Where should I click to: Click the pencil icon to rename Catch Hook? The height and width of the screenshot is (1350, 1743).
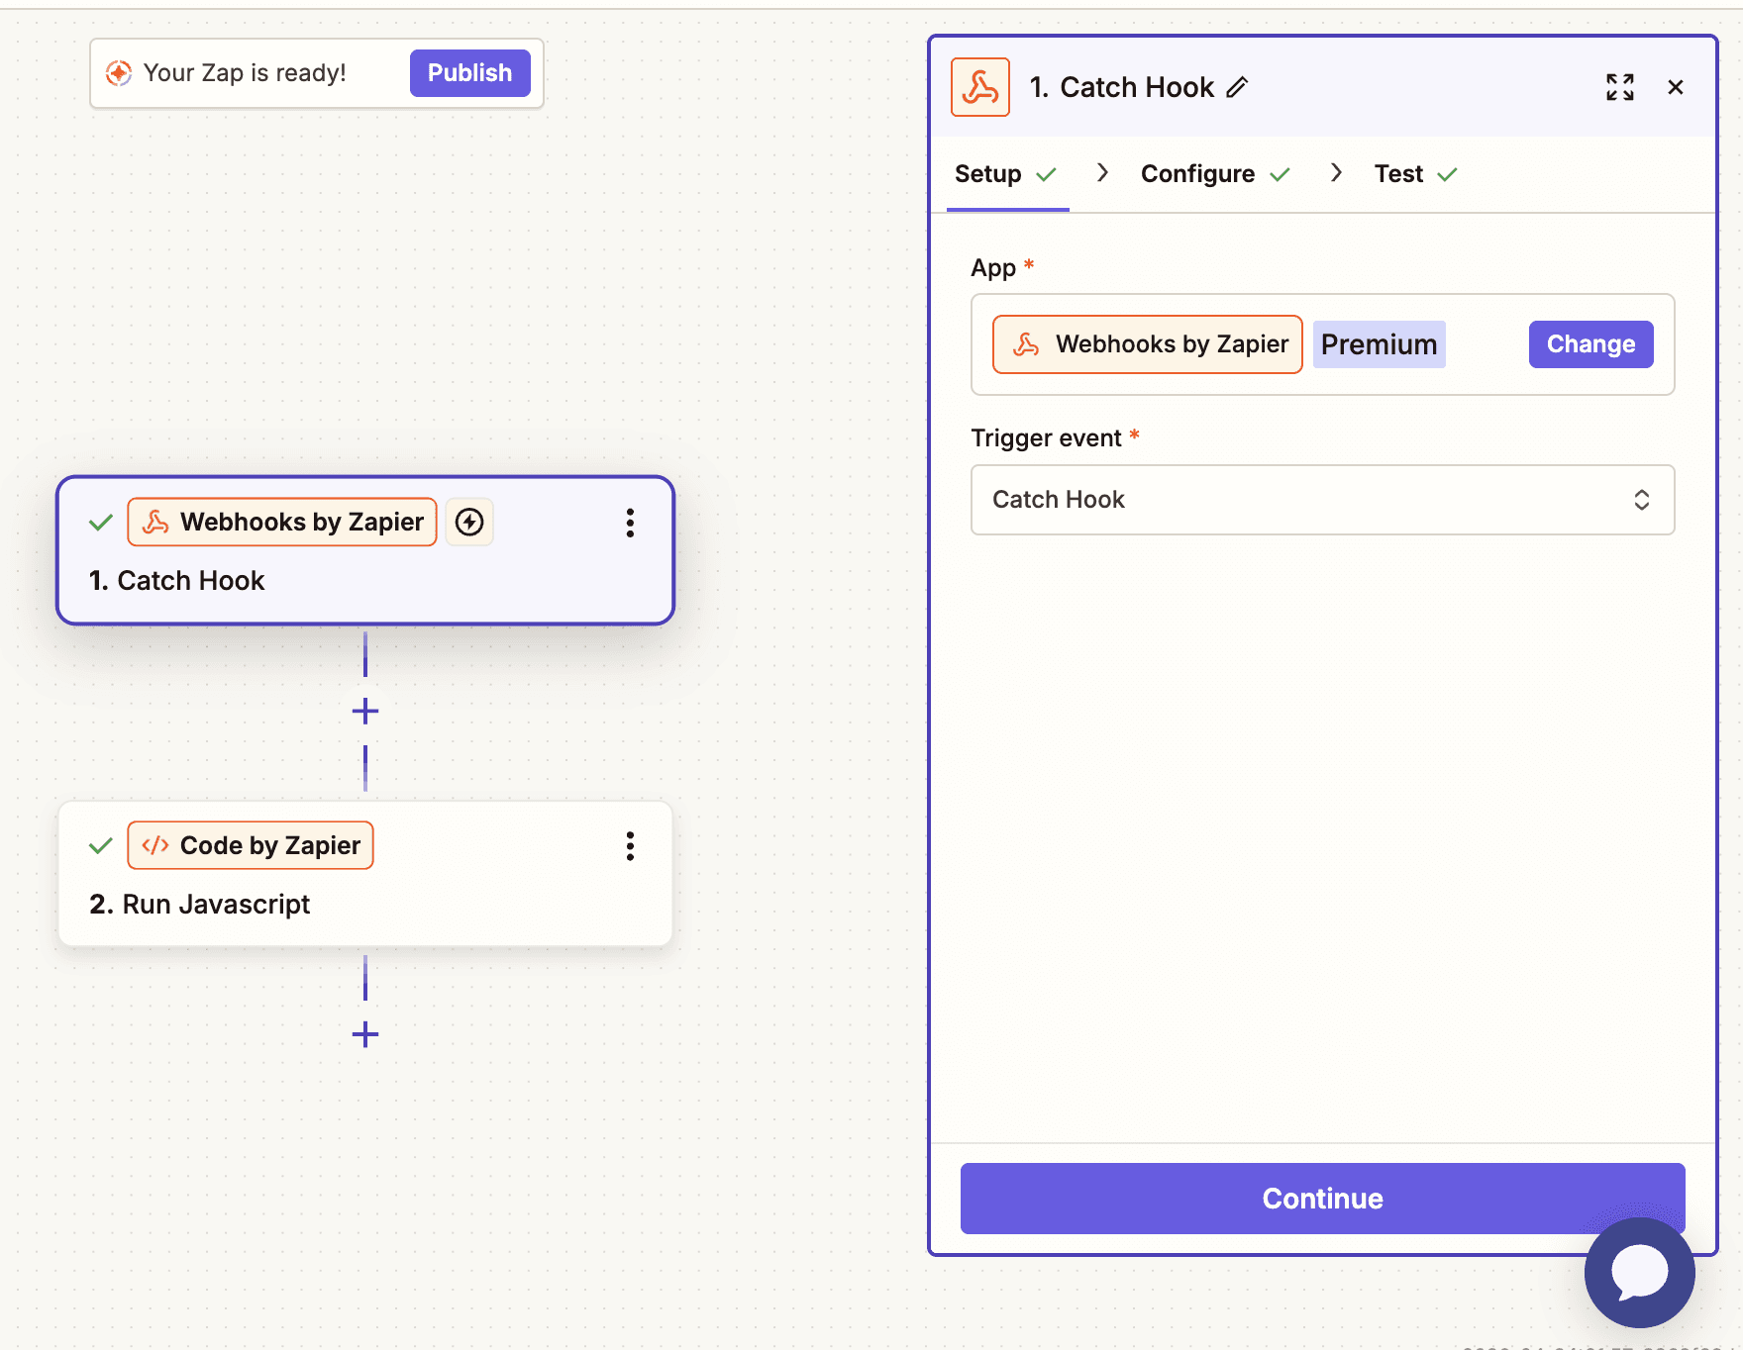(x=1237, y=88)
